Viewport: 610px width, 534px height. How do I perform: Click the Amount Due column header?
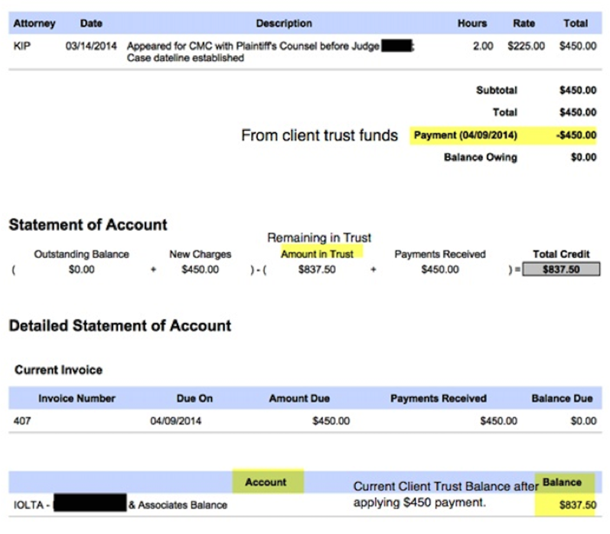(x=299, y=399)
